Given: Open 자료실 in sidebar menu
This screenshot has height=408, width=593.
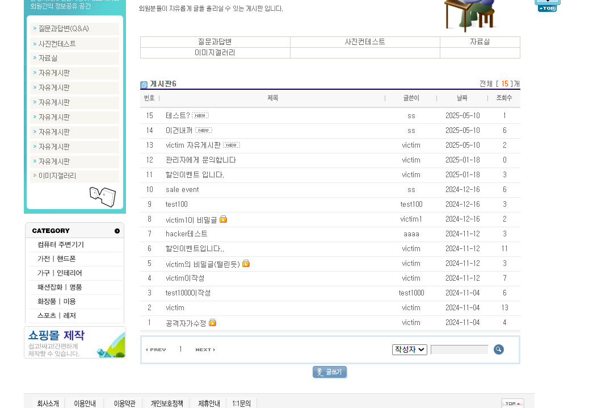Looking at the screenshot, I should click(48, 59).
